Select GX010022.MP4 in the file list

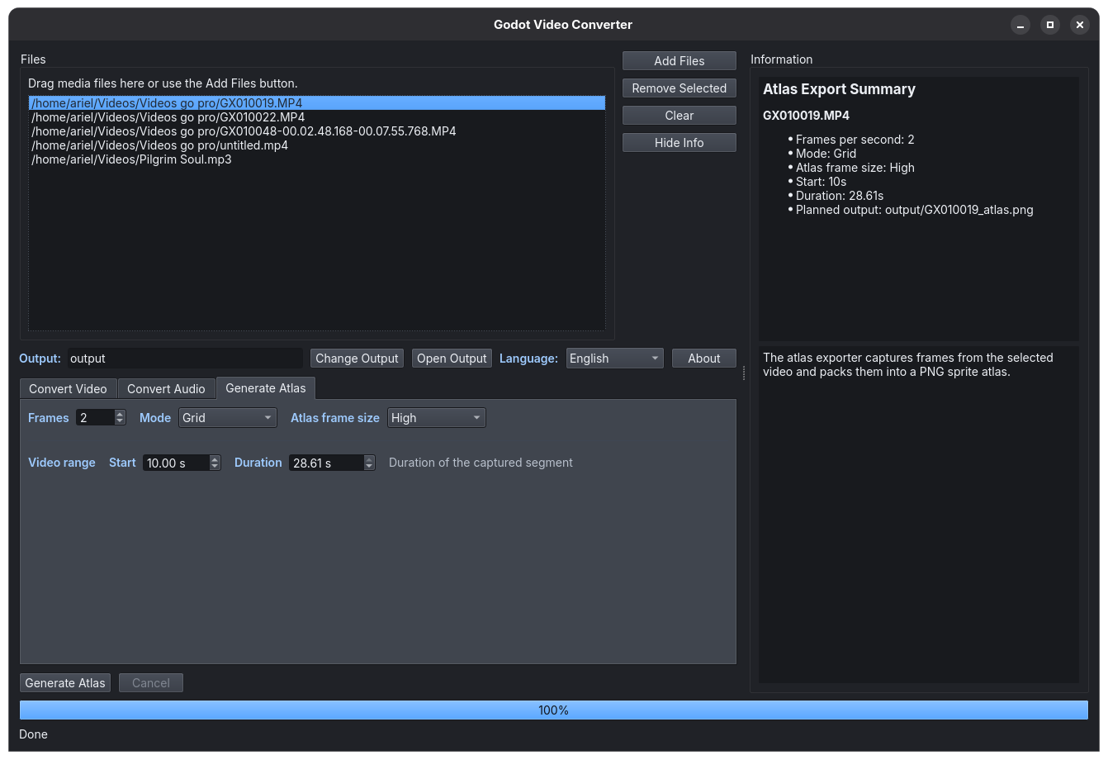pos(317,117)
